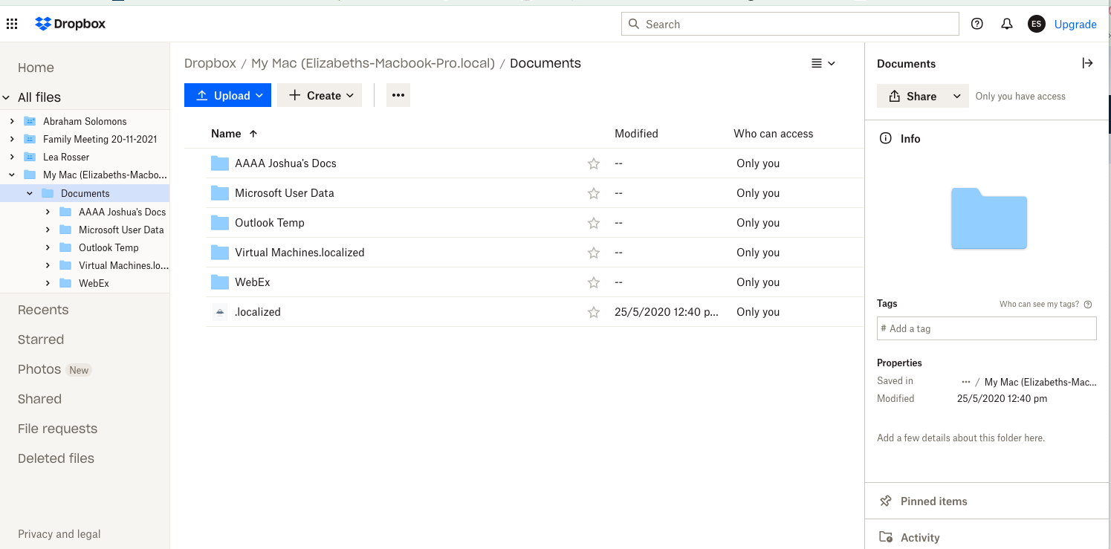The height and width of the screenshot is (549, 1111).
Task: Open the ES account avatar
Action: click(x=1036, y=24)
